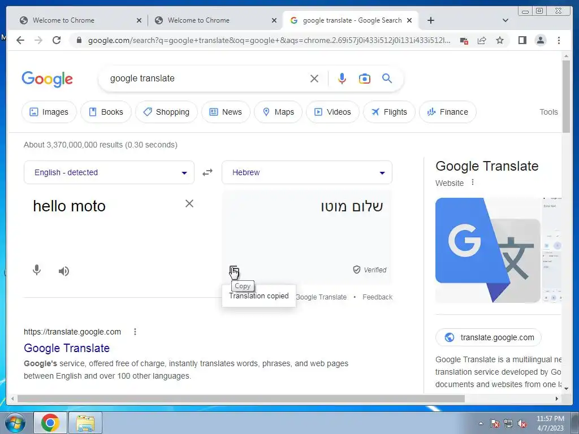Filter results by Finance

point(448,112)
